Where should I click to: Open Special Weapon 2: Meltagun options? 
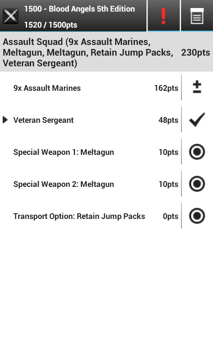click(91, 184)
